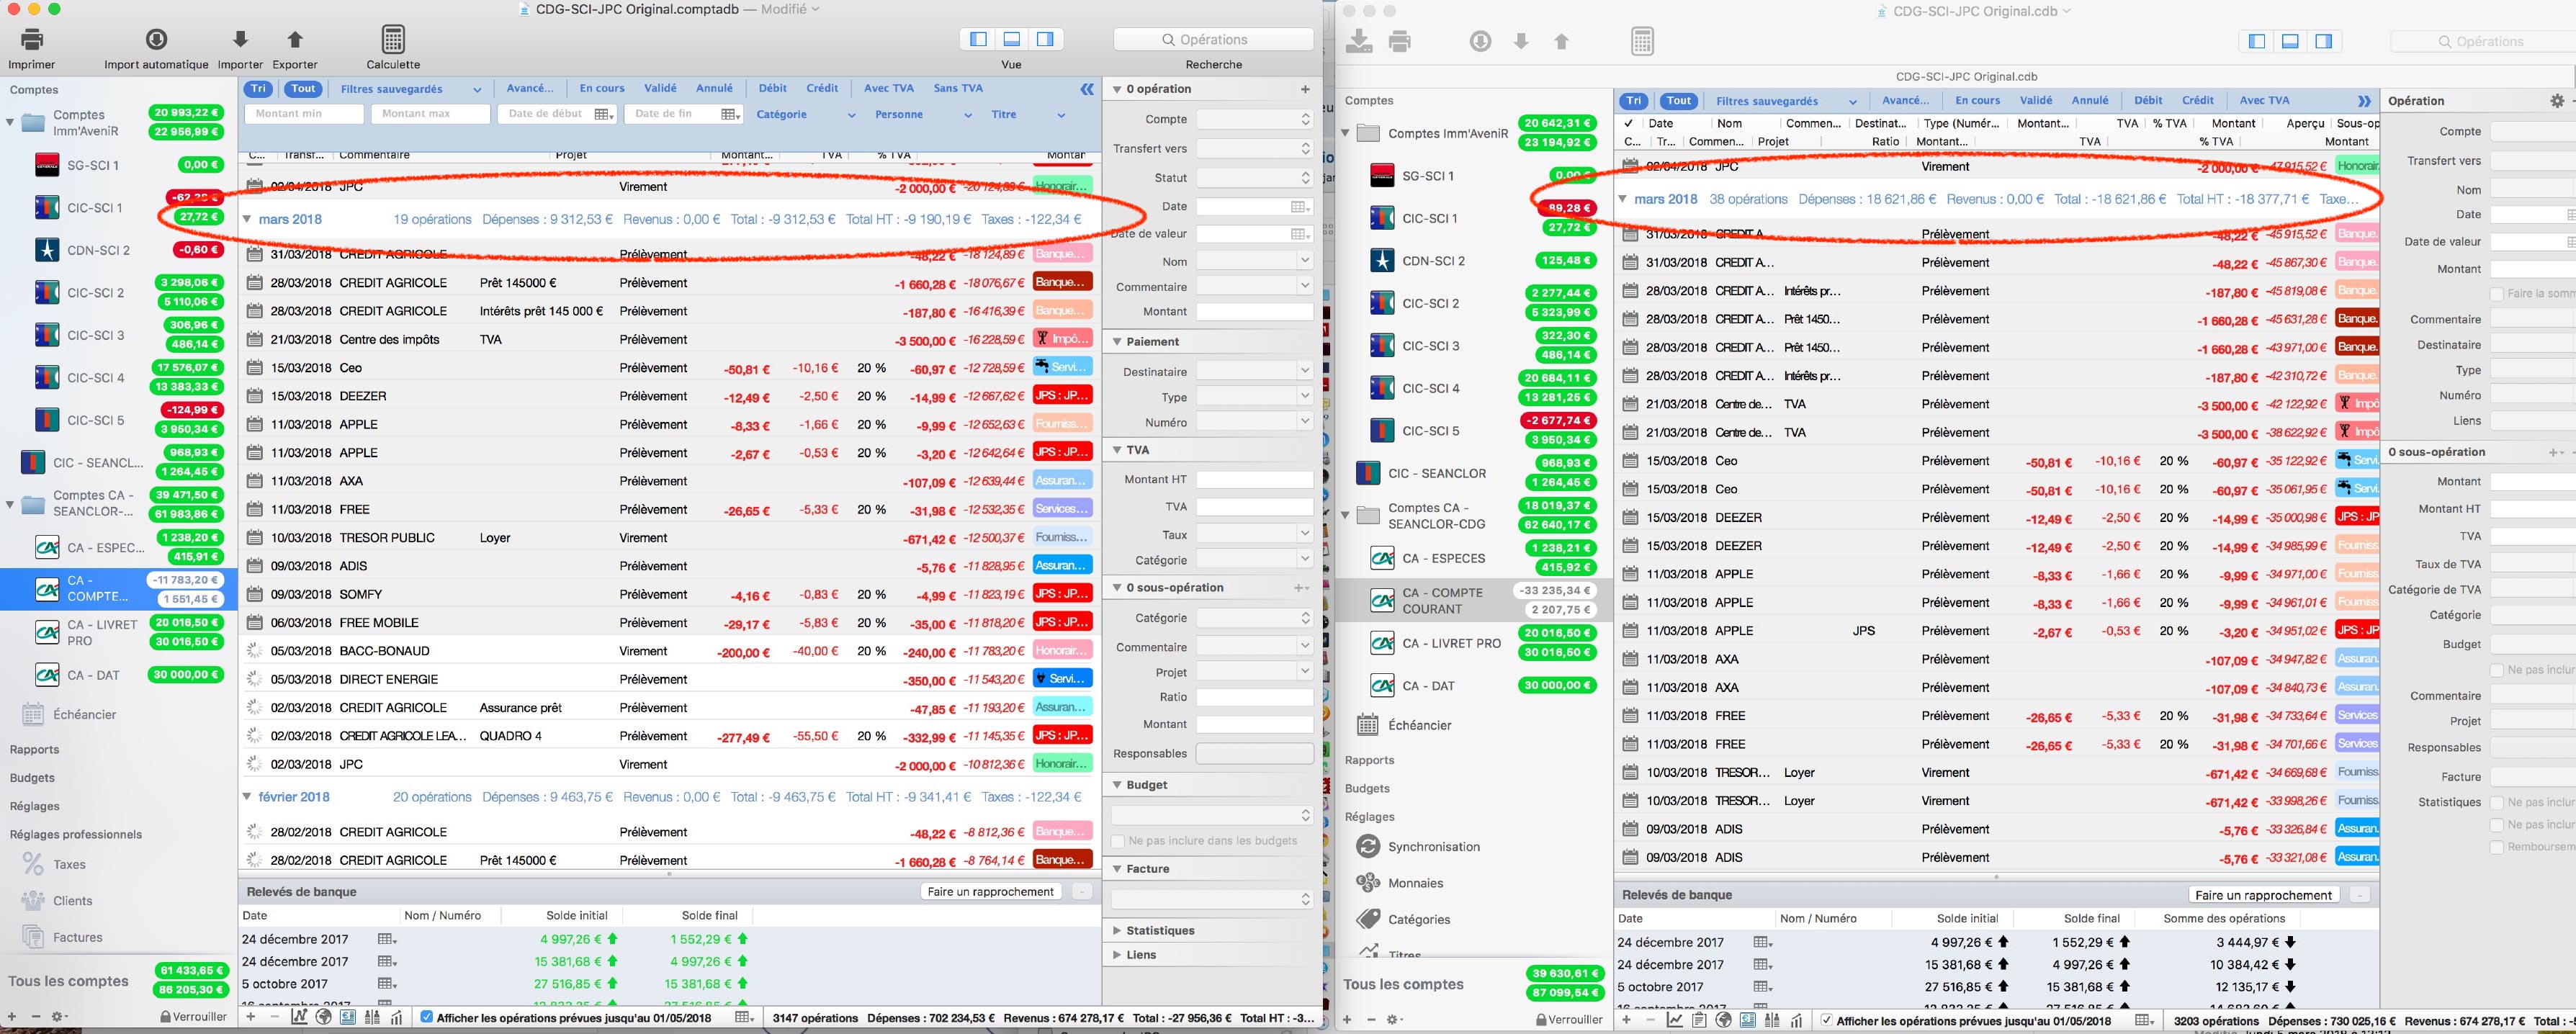
Task: Toggle Ne pas inclure dans les budgets checkbox
Action: (x=1118, y=841)
